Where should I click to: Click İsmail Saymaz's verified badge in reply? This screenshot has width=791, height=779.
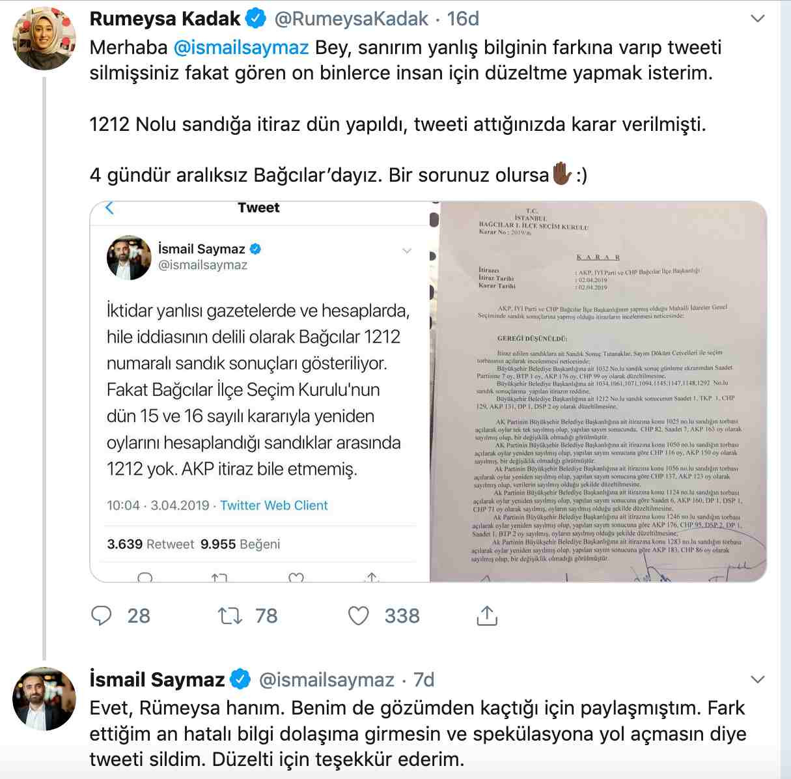[x=241, y=679]
